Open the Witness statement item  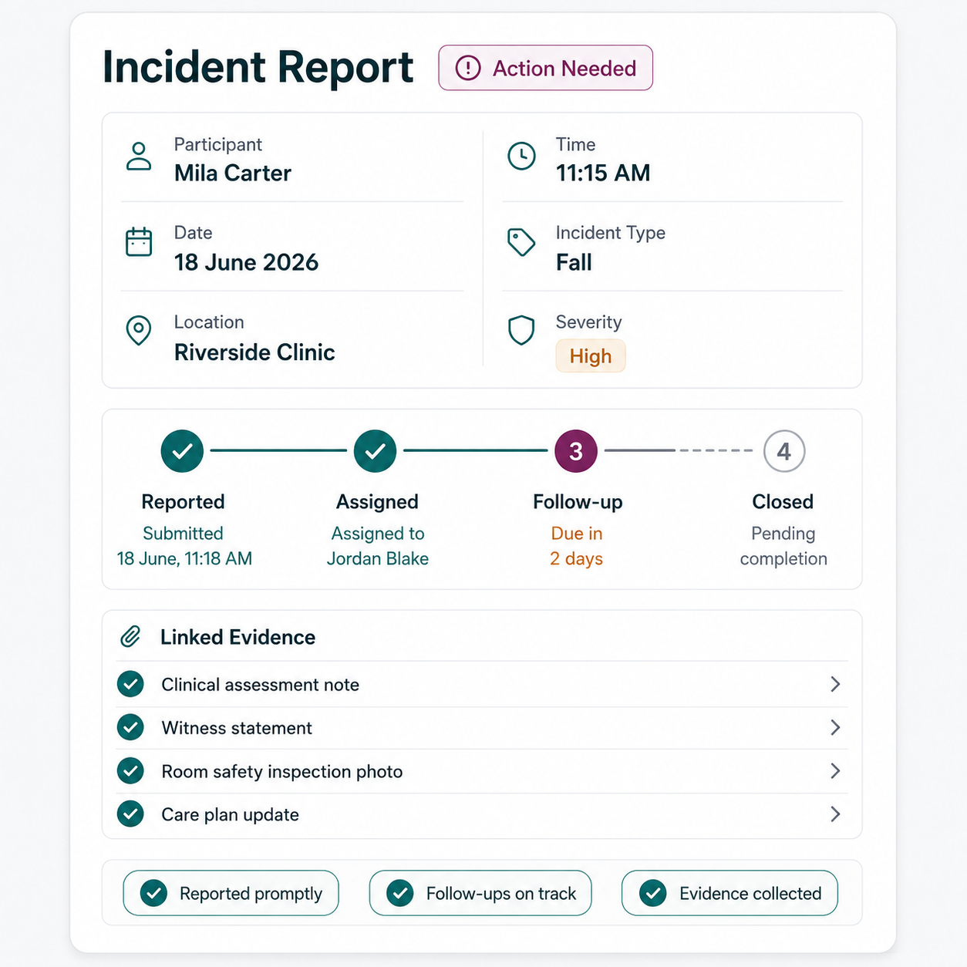[482, 728]
